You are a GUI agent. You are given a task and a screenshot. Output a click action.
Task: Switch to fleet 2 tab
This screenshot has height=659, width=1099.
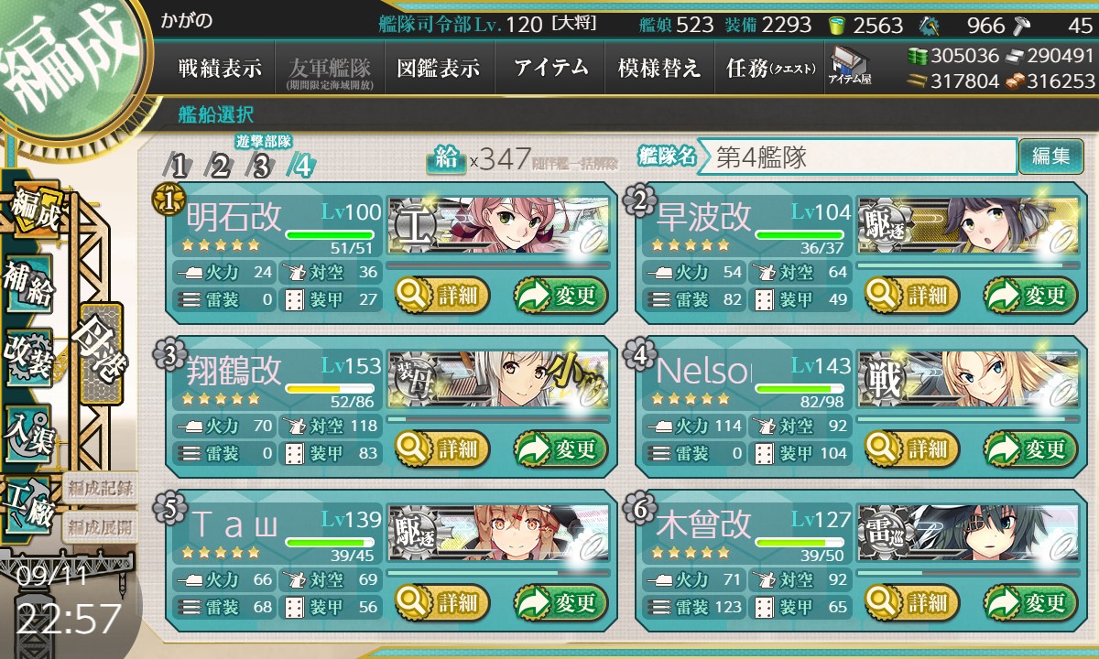(x=220, y=165)
